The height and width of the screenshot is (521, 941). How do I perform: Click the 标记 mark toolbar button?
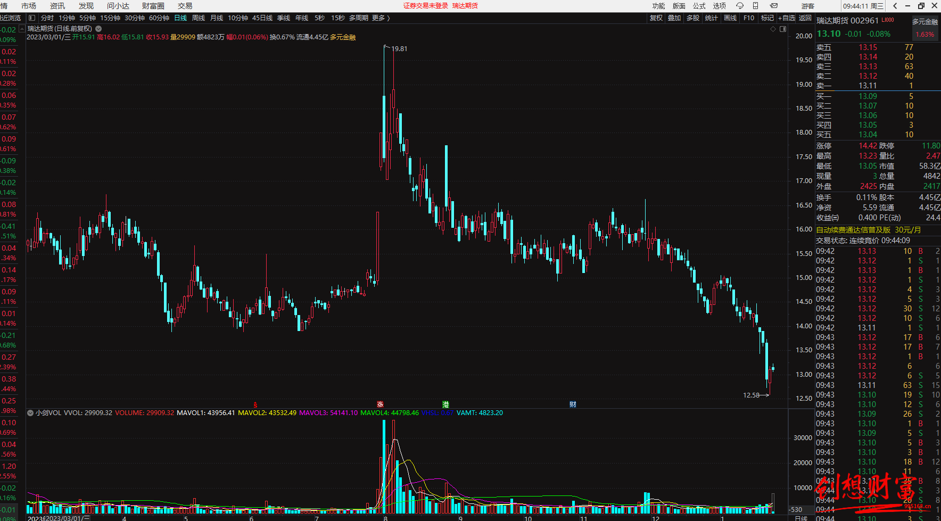point(767,18)
